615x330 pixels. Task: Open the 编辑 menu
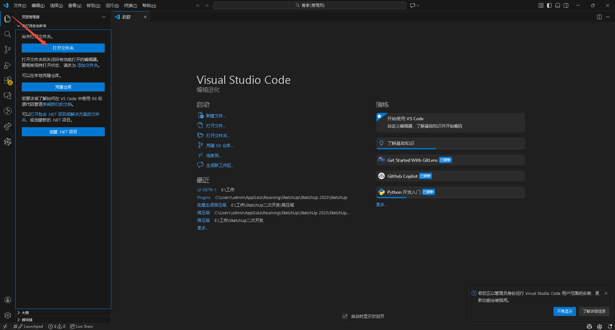pyautogui.click(x=38, y=5)
